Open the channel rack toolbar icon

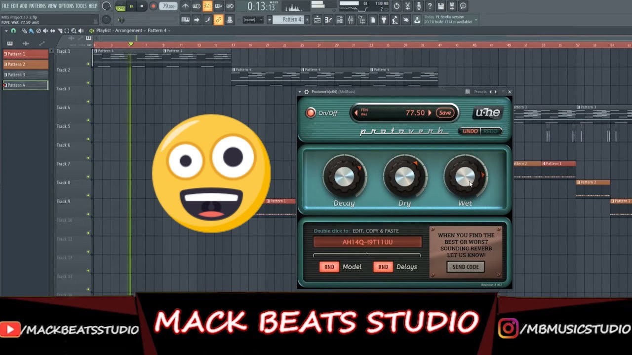340,20
